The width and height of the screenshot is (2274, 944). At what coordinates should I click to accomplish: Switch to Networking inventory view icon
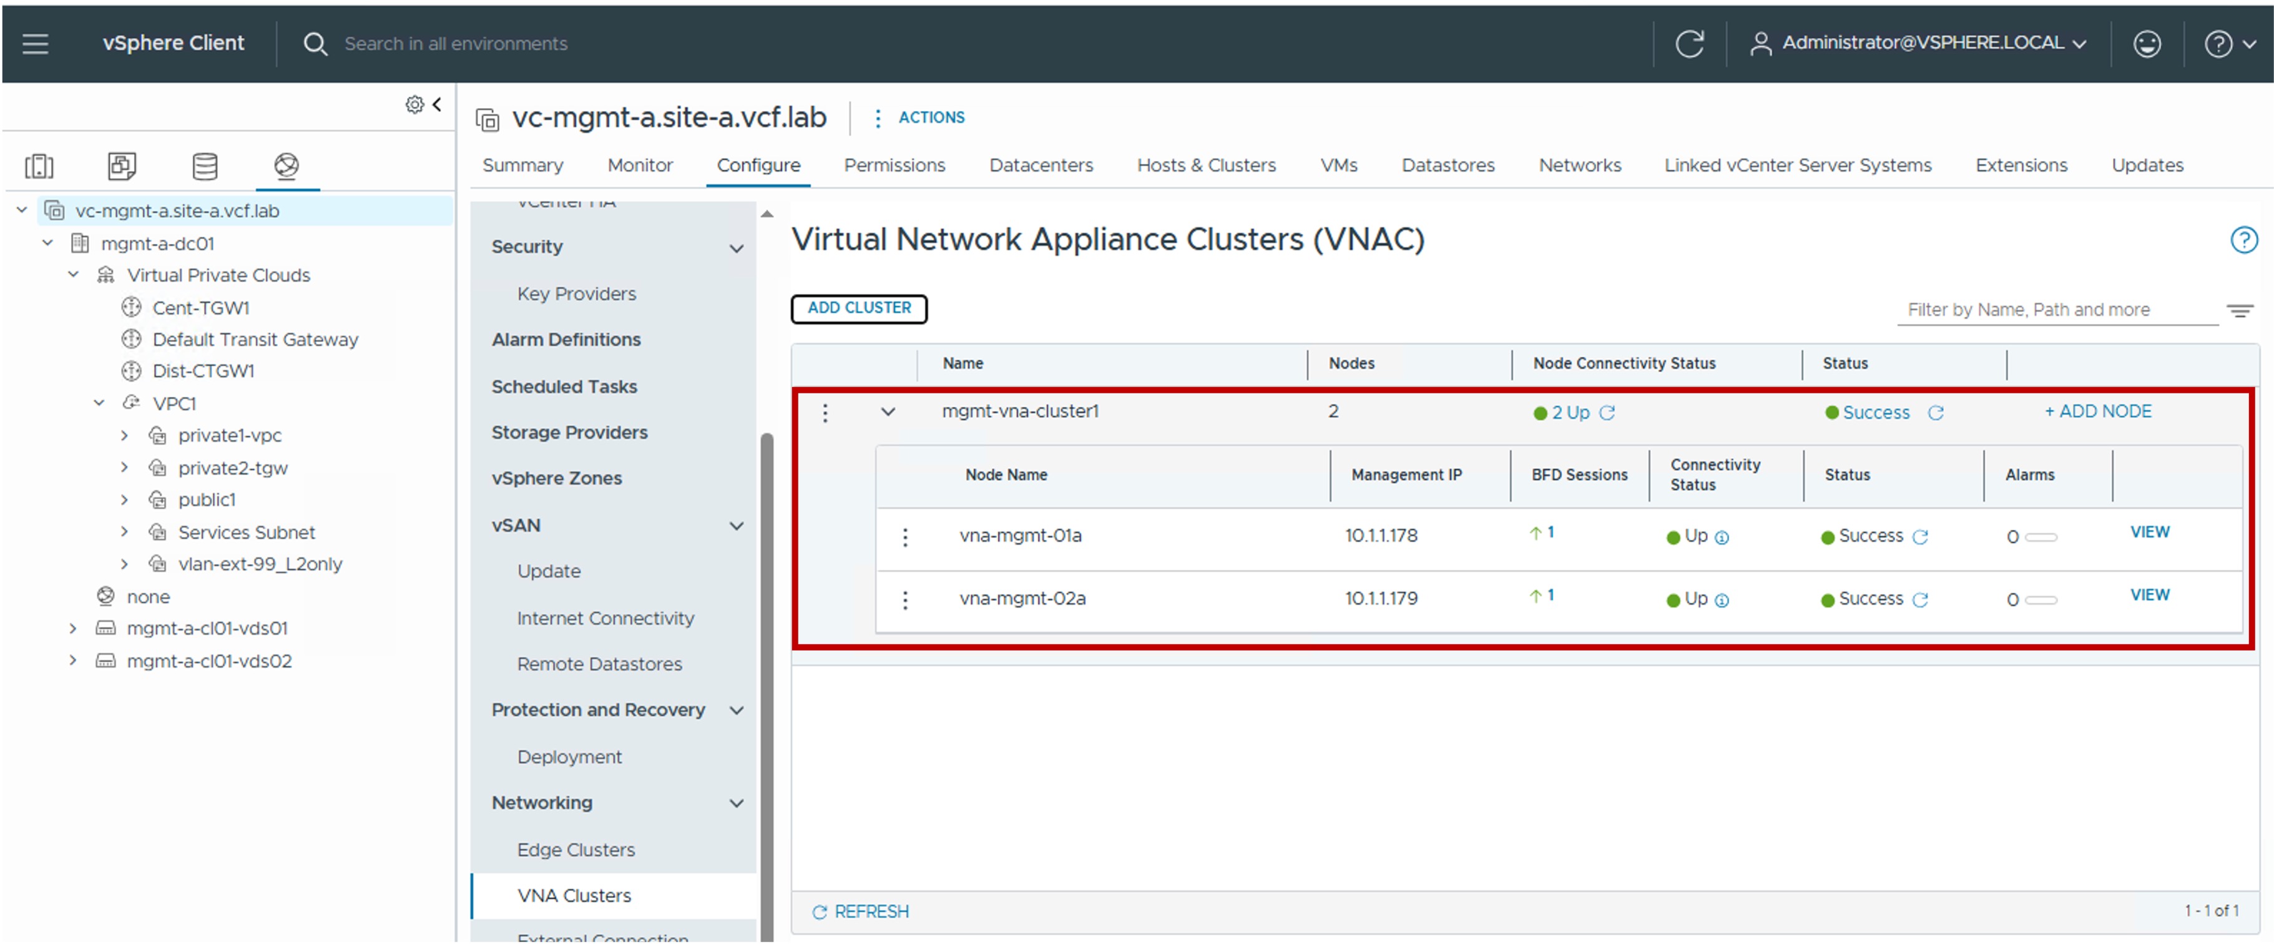coord(287,165)
